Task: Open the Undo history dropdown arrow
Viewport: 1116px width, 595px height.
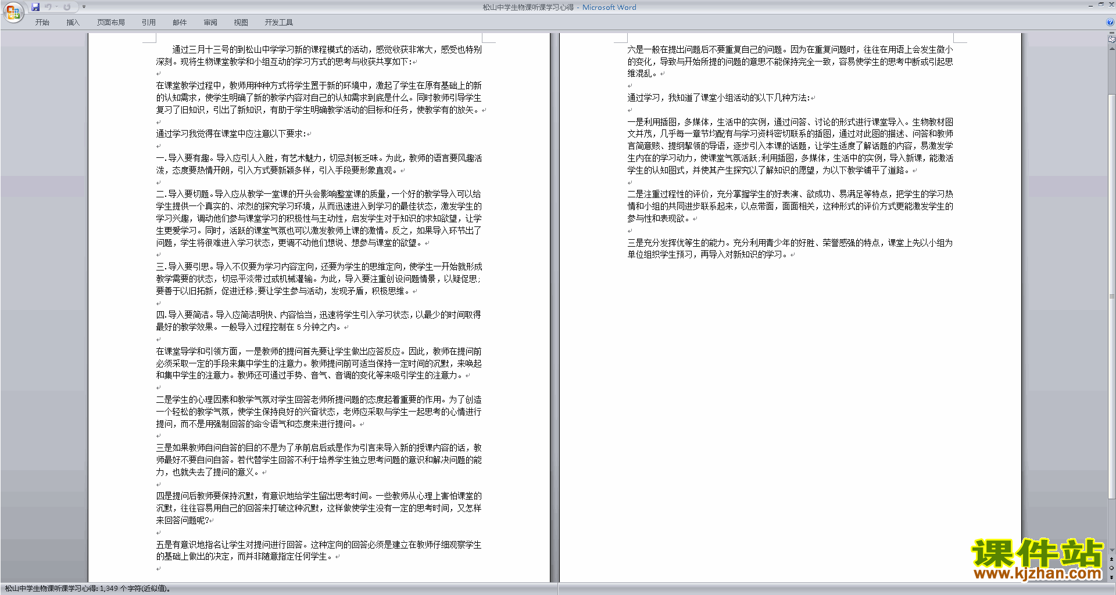Action: [56, 7]
